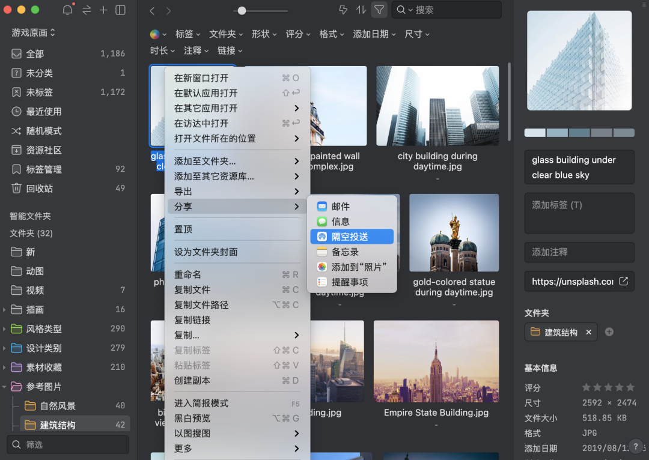Viewport: 649px width, 460px height.
Task: Click the lightning quick-actions icon above the grid
Action: click(x=342, y=9)
